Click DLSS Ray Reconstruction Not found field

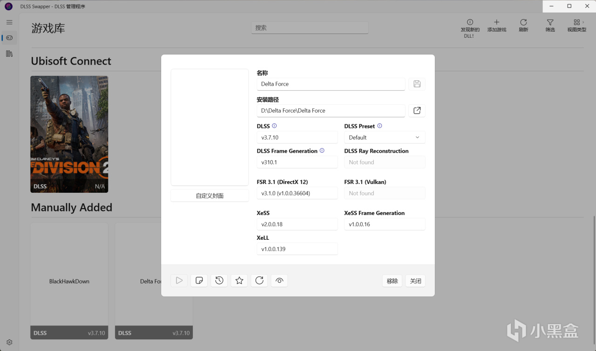pyautogui.click(x=385, y=162)
